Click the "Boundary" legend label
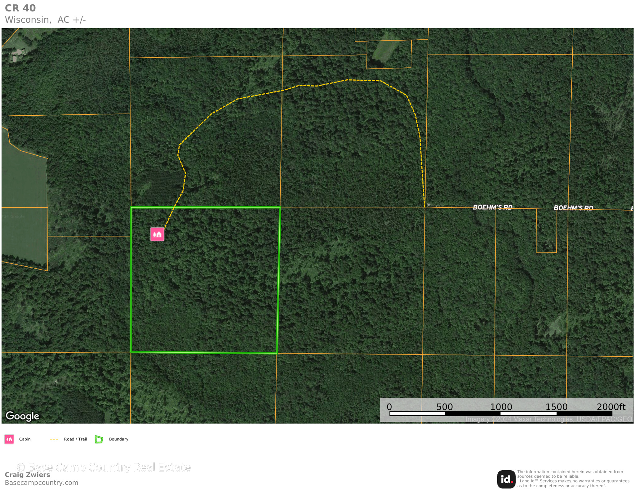 (119, 439)
